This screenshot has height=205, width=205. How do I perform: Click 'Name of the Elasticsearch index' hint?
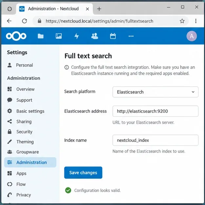coord(149,151)
